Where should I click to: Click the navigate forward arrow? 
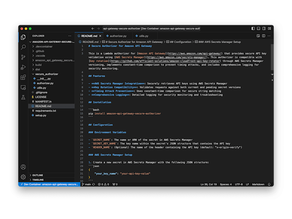[98, 28]
